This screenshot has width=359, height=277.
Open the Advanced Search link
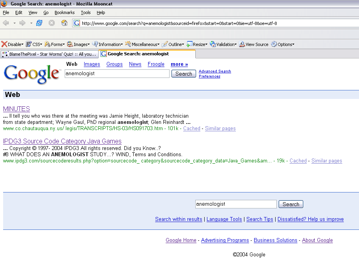coord(215,71)
